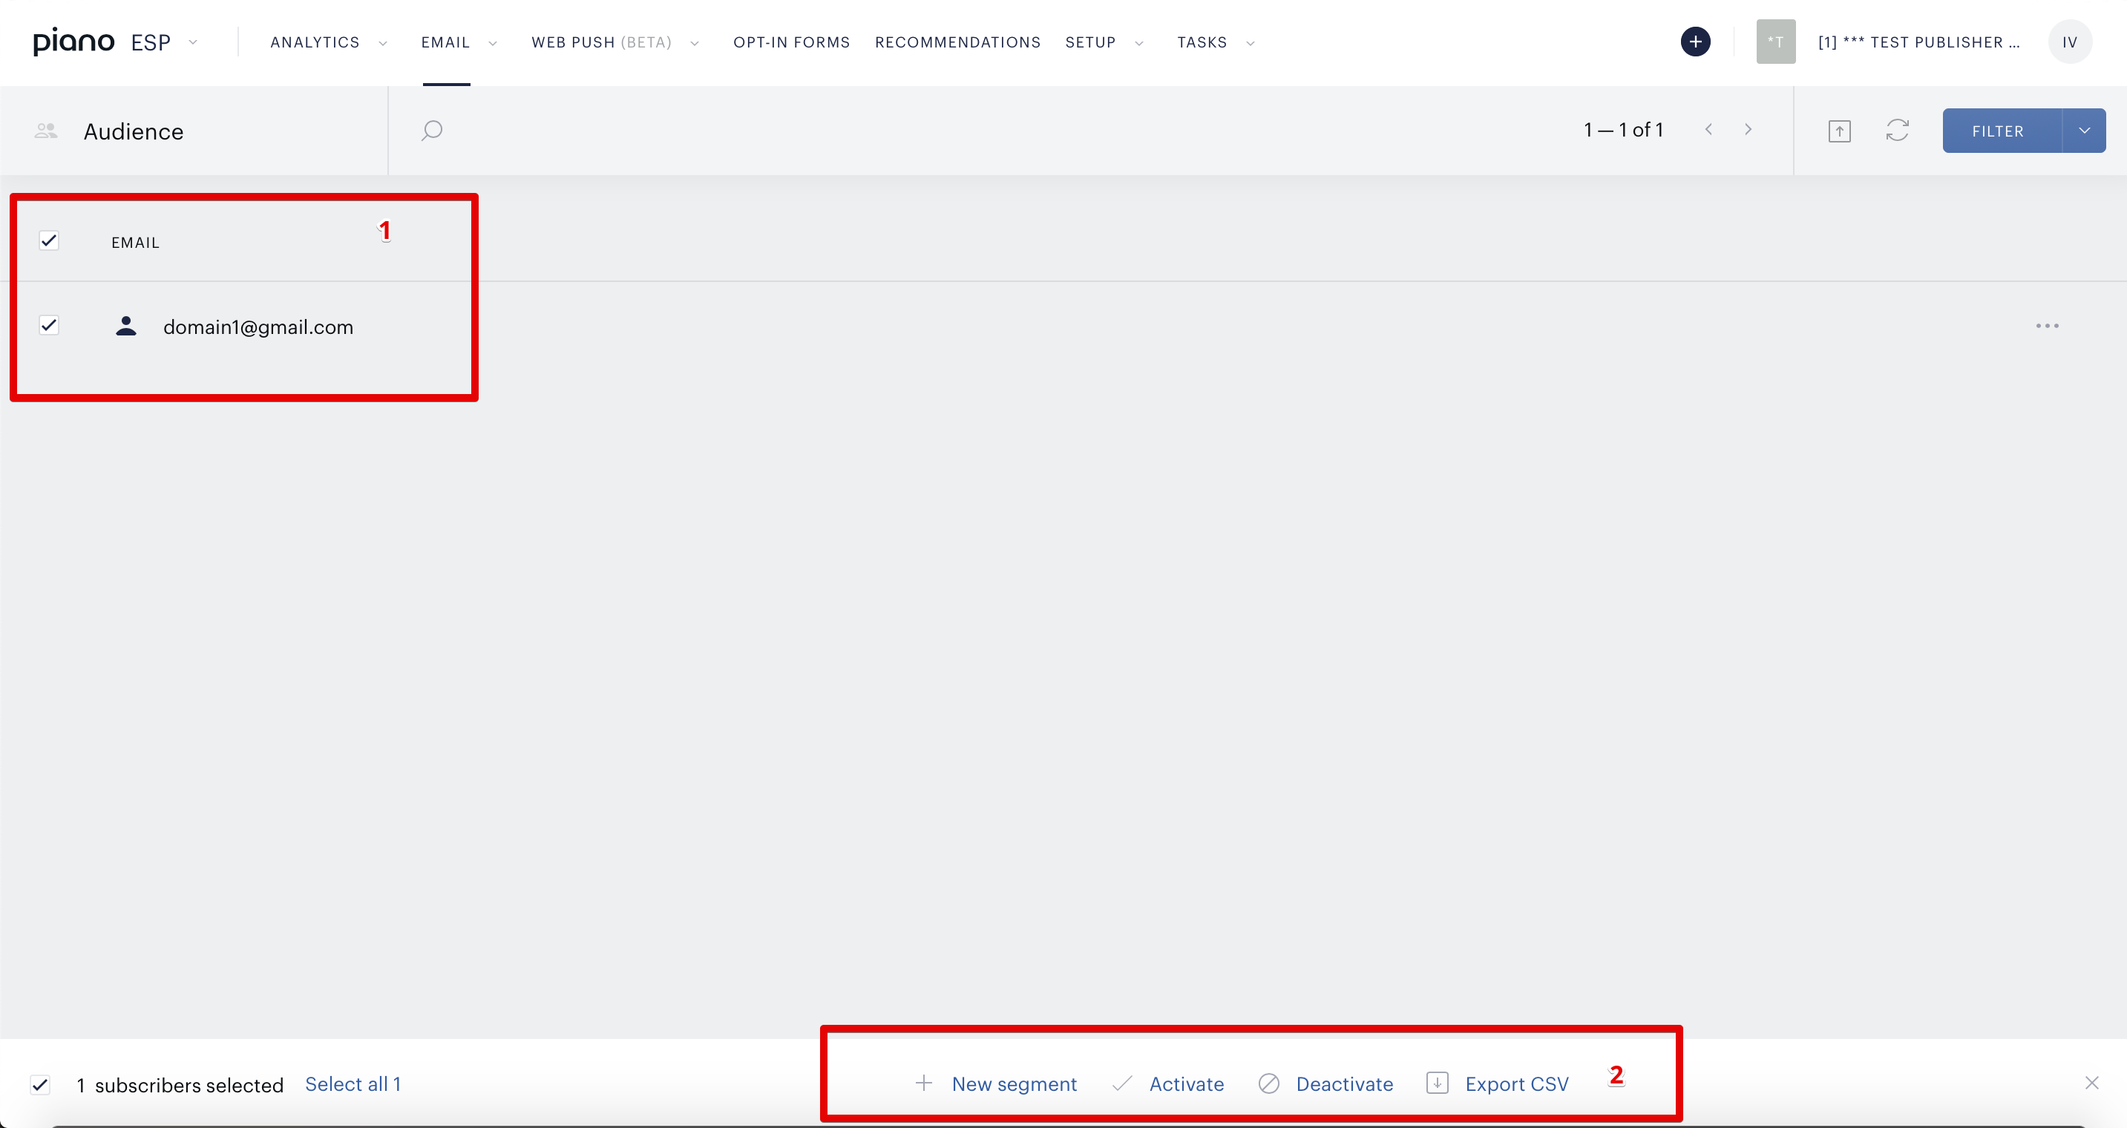Expand the FILTER dropdown arrow
This screenshot has height=1128, width=2127.
pyautogui.click(x=2084, y=131)
